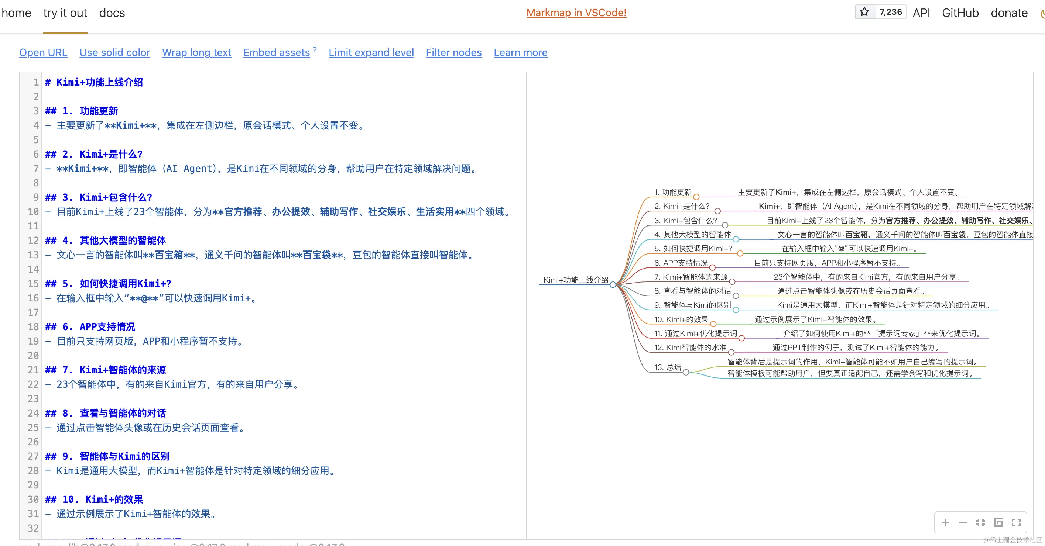Zoom out of the mind map
This screenshot has width=1045, height=546.
963,523
